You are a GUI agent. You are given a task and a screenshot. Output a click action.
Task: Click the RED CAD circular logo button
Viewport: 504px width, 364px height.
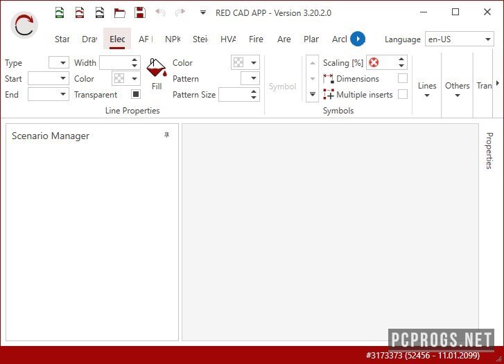click(x=24, y=25)
